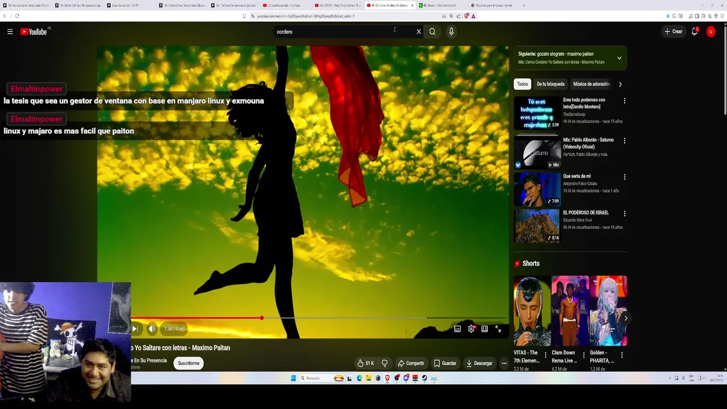Open the player settings gear
727x409 pixels.
471,329
